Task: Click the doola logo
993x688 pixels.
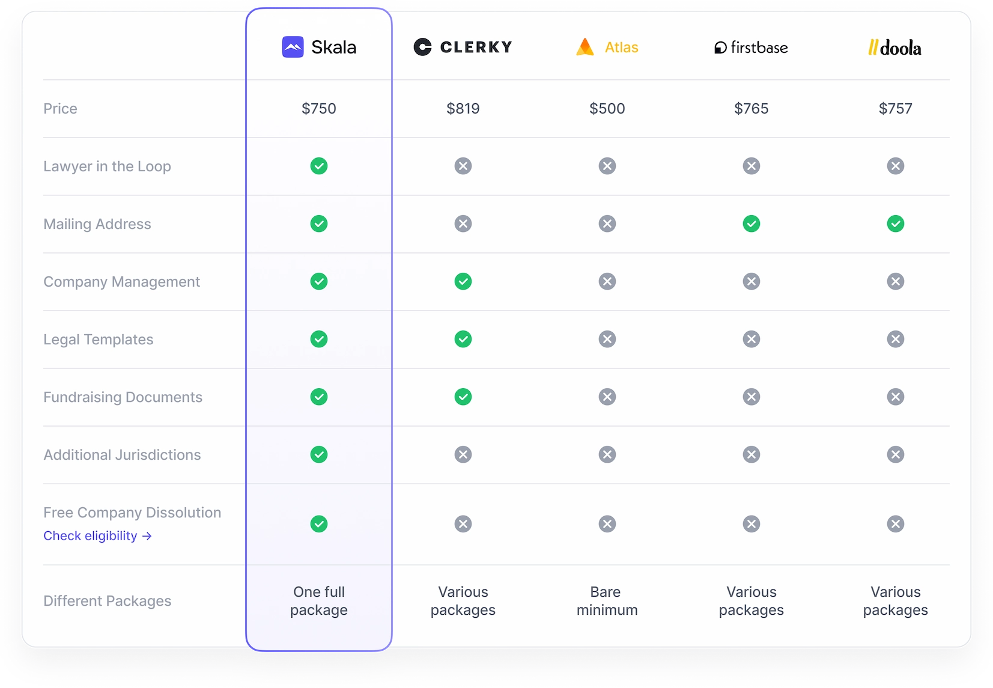Action: (x=894, y=47)
